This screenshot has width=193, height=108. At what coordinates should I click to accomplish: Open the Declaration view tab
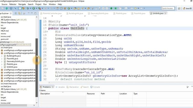[73, 87]
